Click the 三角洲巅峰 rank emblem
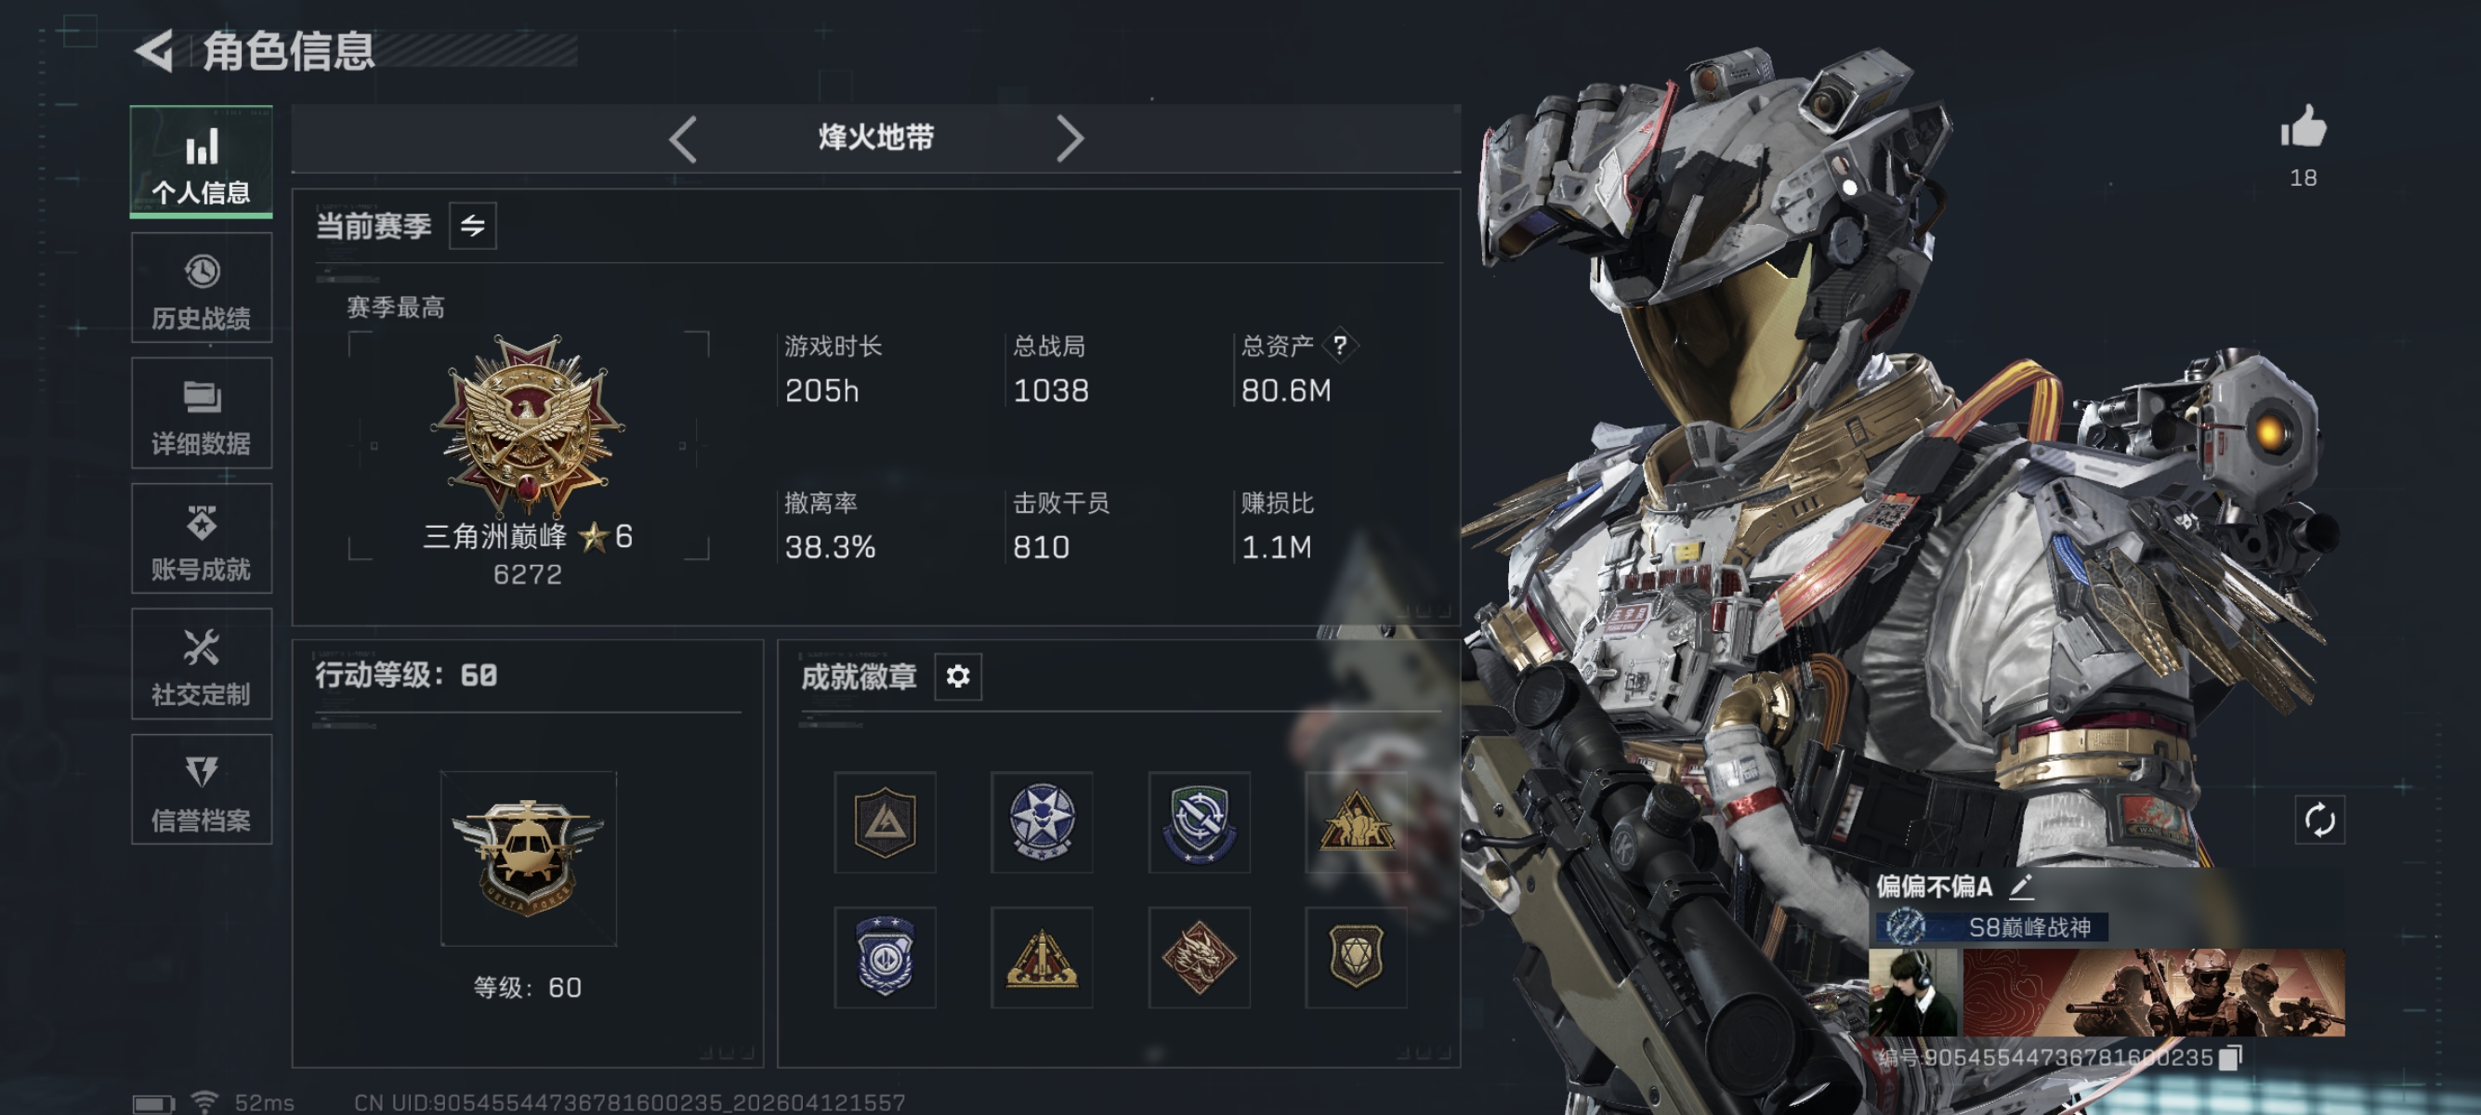 (x=528, y=424)
